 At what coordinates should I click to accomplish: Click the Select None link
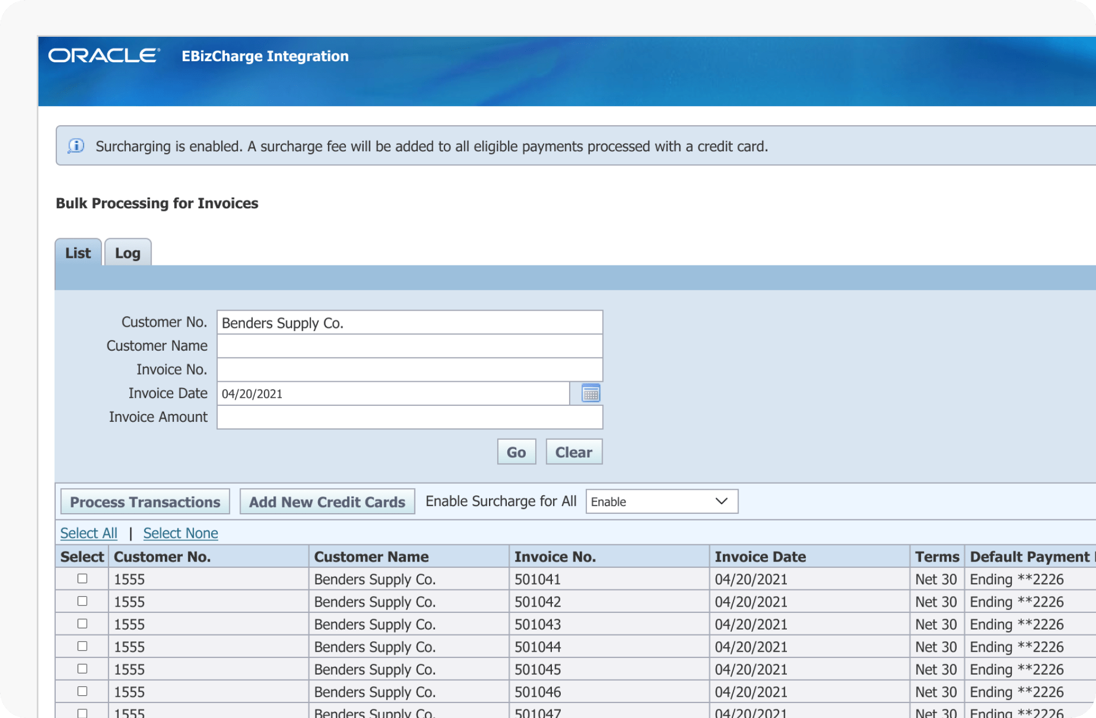pos(180,533)
